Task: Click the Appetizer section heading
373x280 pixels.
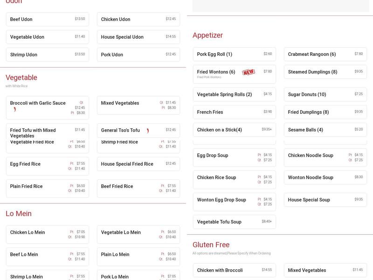Action: click(208, 35)
